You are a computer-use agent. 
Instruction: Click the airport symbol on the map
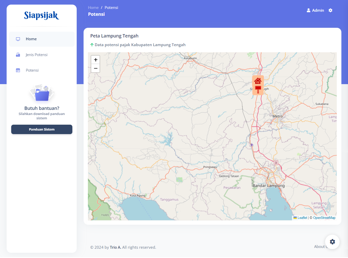pos(252,145)
